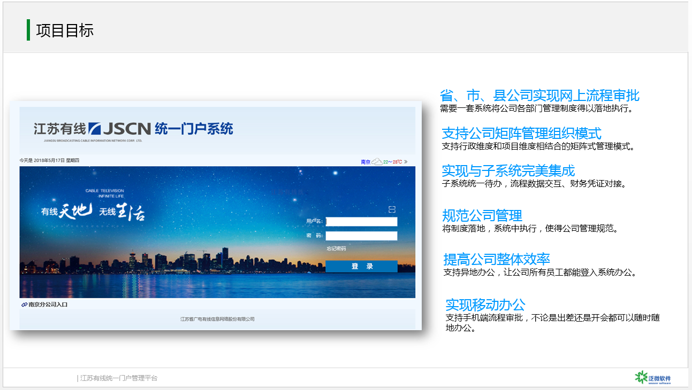Click the chain link icon before 南京分公司入口
This screenshot has width=692, height=390.
click(x=24, y=305)
